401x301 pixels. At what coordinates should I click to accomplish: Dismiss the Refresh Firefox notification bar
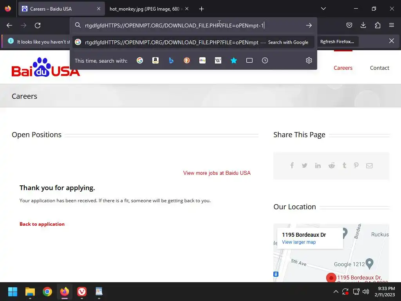(391, 41)
